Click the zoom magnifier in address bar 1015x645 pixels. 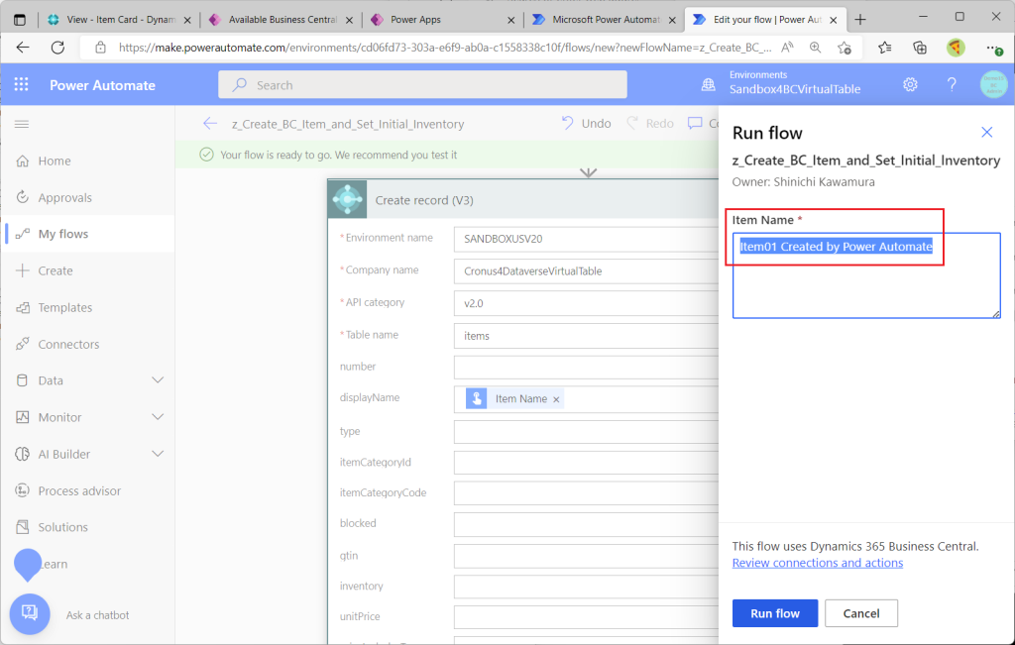tap(815, 48)
